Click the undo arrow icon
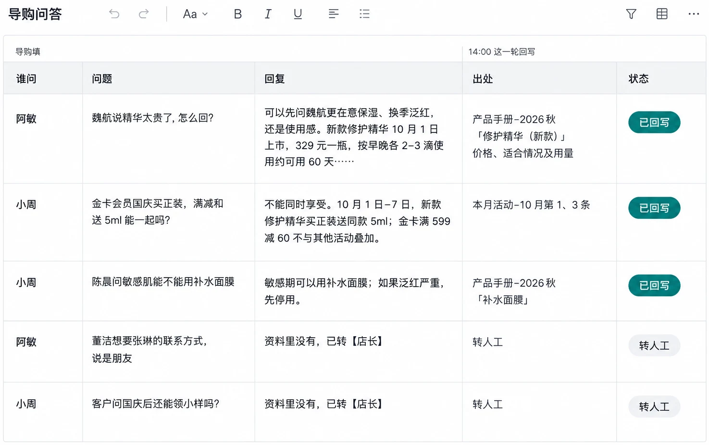This screenshot has width=709, height=445. [x=114, y=14]
